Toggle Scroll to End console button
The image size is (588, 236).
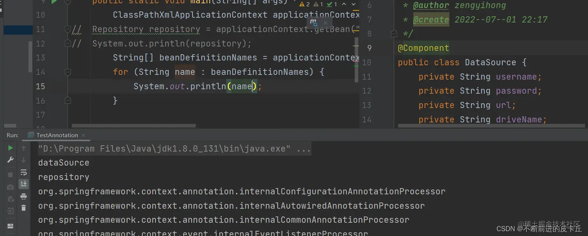click(x=24, y=184)
